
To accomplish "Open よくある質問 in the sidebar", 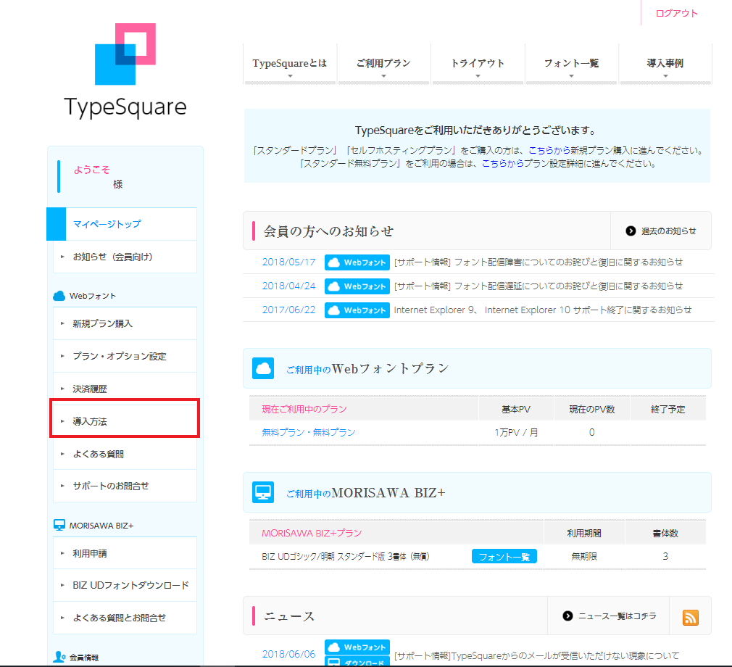I will point(125,454).
